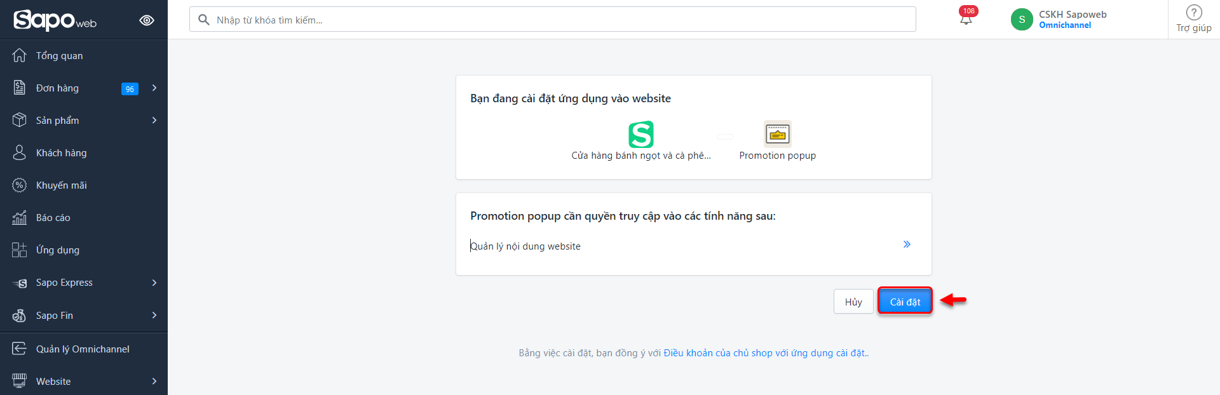
Task: Open the Khuyến mãi menu item
Action: pos(84,185)
